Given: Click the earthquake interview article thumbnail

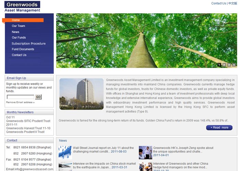Looking at the screenshot, I should pos(65,167).
